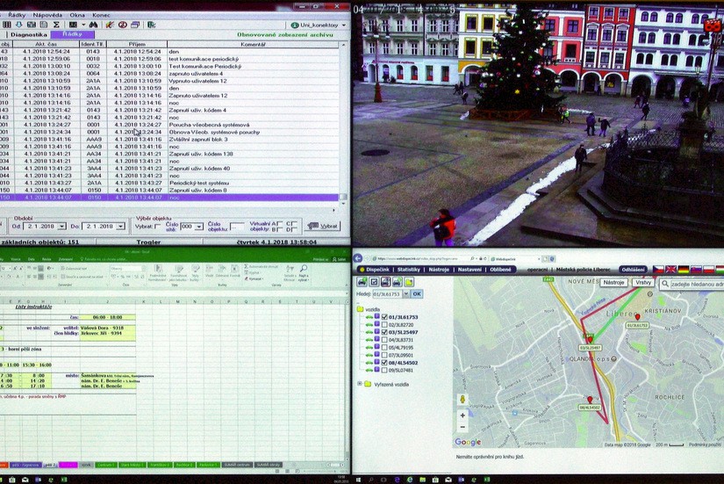This screenshot has height=484, width=724.
Task: Uncheck vehicle 01/3L61753 checkbox
Action: click(384, 316)
